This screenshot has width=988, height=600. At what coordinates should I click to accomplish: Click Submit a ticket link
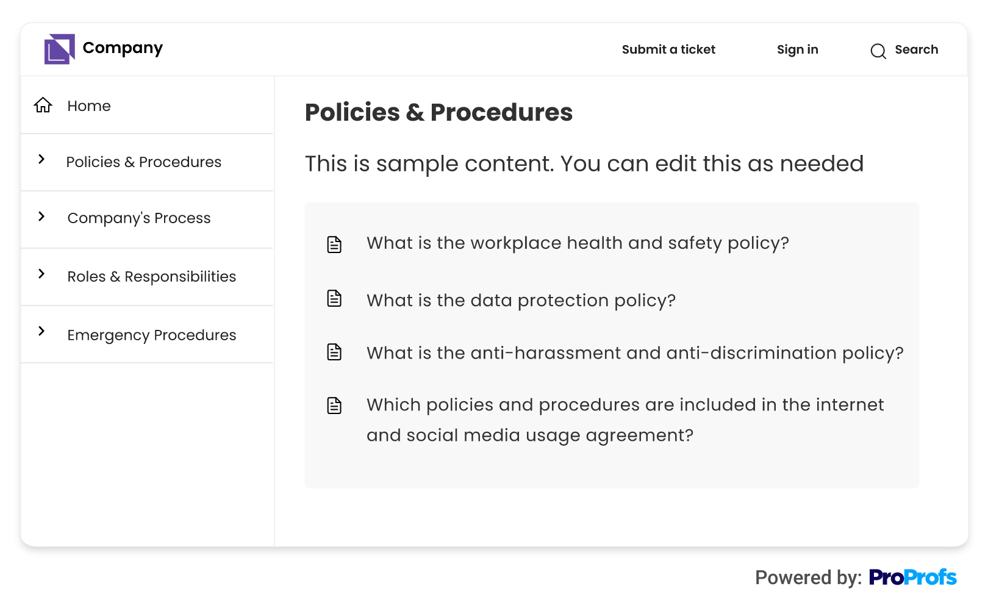[668, 49]
